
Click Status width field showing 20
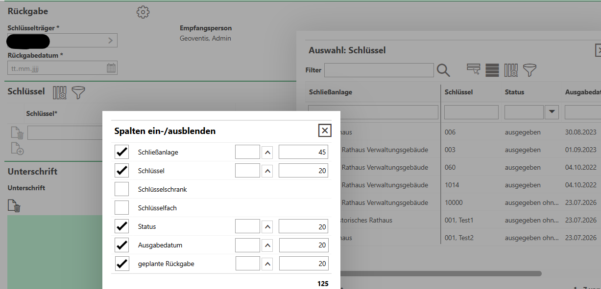[303, 226]
